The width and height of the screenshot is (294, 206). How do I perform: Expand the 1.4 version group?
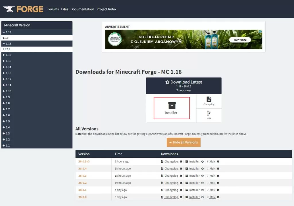point(37,127)
